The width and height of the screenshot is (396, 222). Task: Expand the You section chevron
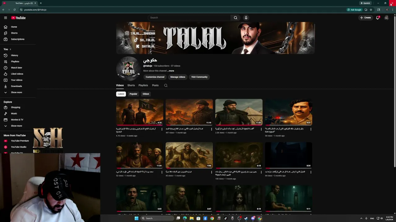pos(10,49)
